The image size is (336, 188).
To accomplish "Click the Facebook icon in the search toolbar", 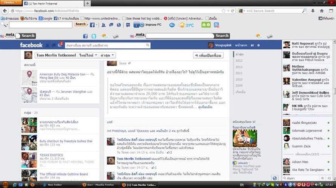I will [92, 25].
